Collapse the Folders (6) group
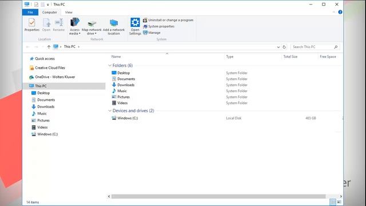366x206 pixels. coord(110,65)
